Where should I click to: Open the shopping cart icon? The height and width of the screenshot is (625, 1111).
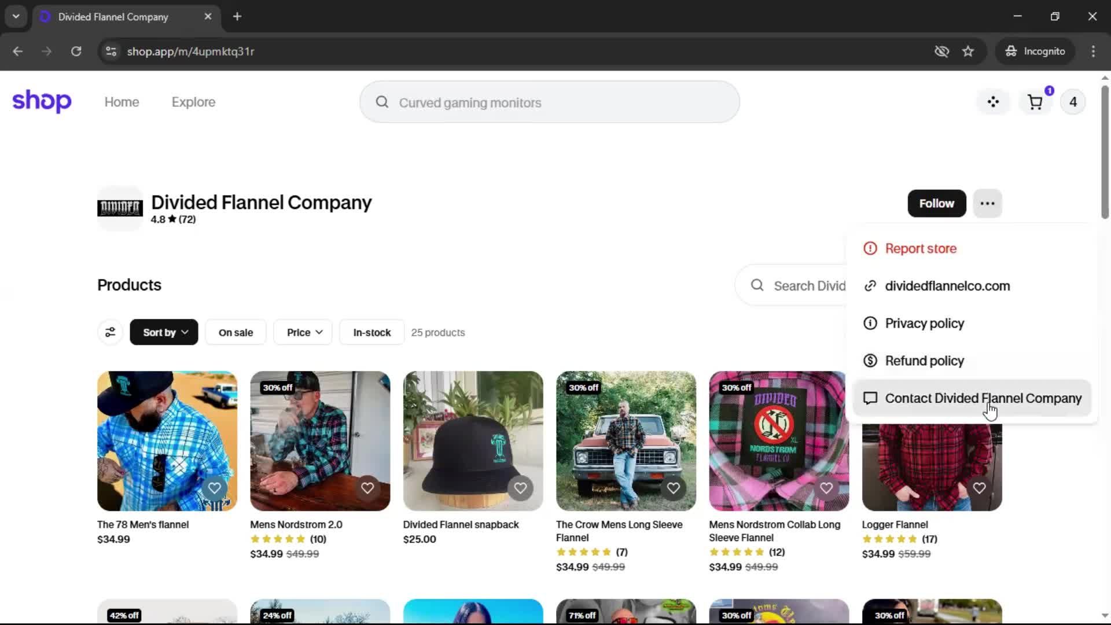(1035, 102)
